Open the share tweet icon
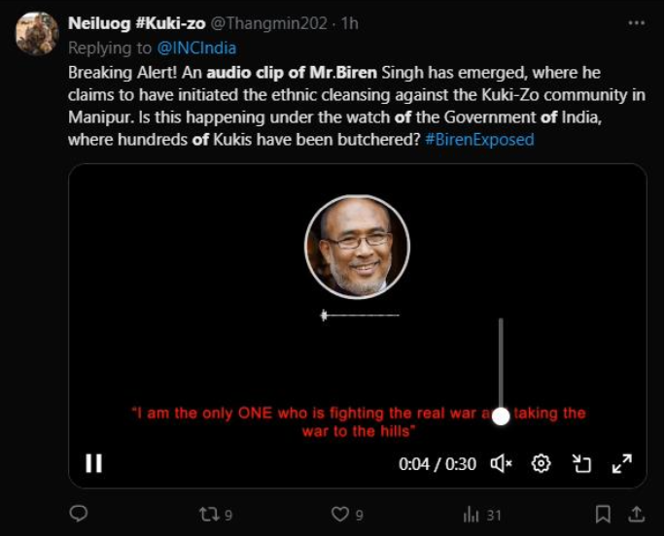Screen dimensions: 665x536 (x=636, y=514)
